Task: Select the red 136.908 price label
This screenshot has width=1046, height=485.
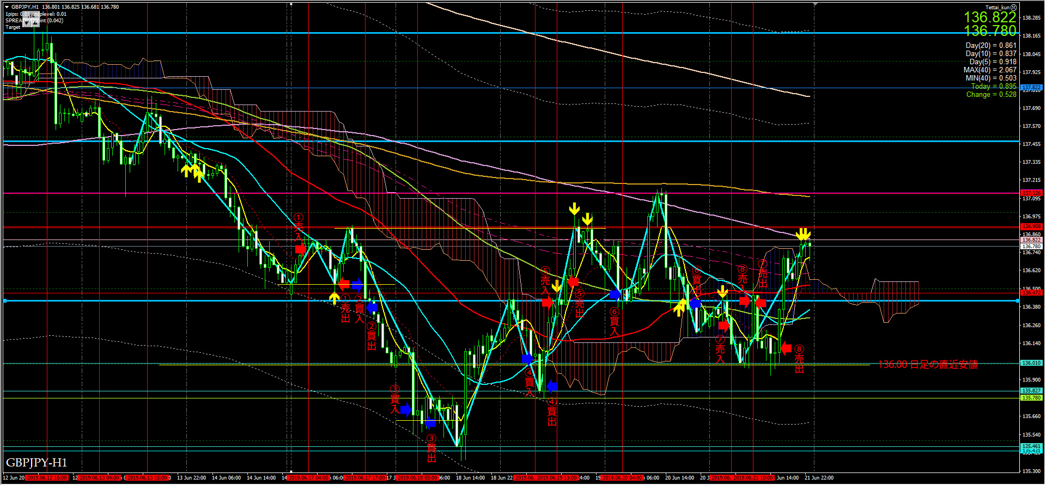Action: [1031, 226]
